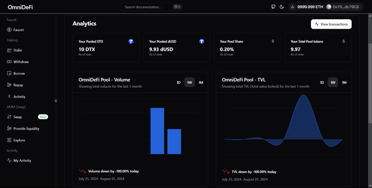Open staking Activity page
The width and height of the screenshot is (372, 188).
click(x=19, y=97)
